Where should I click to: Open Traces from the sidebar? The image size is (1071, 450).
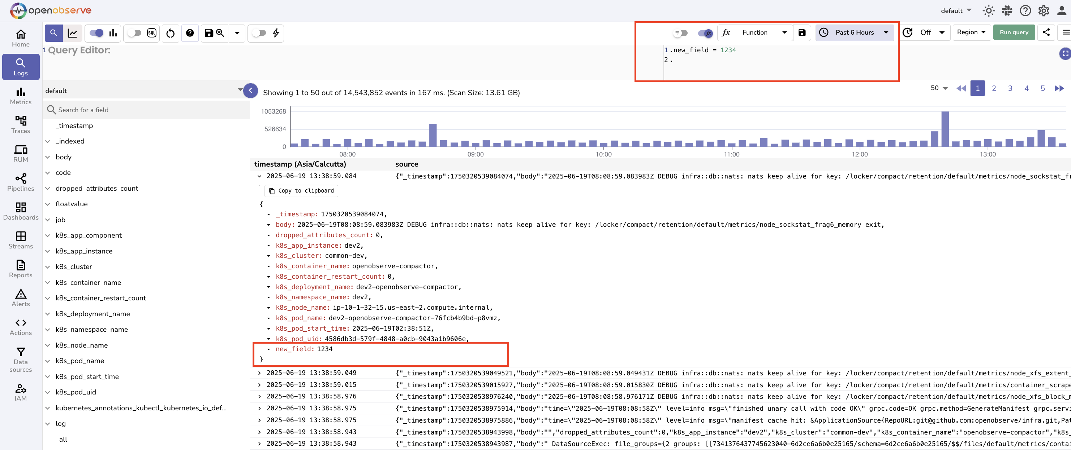click(20, 125)
